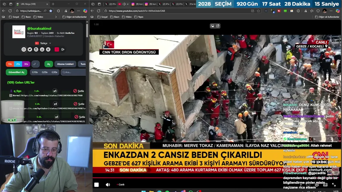Close the YouTube tab in right window
Viewport: 342px width, 192px height.
pyautogui.click(x=128, y=4)
